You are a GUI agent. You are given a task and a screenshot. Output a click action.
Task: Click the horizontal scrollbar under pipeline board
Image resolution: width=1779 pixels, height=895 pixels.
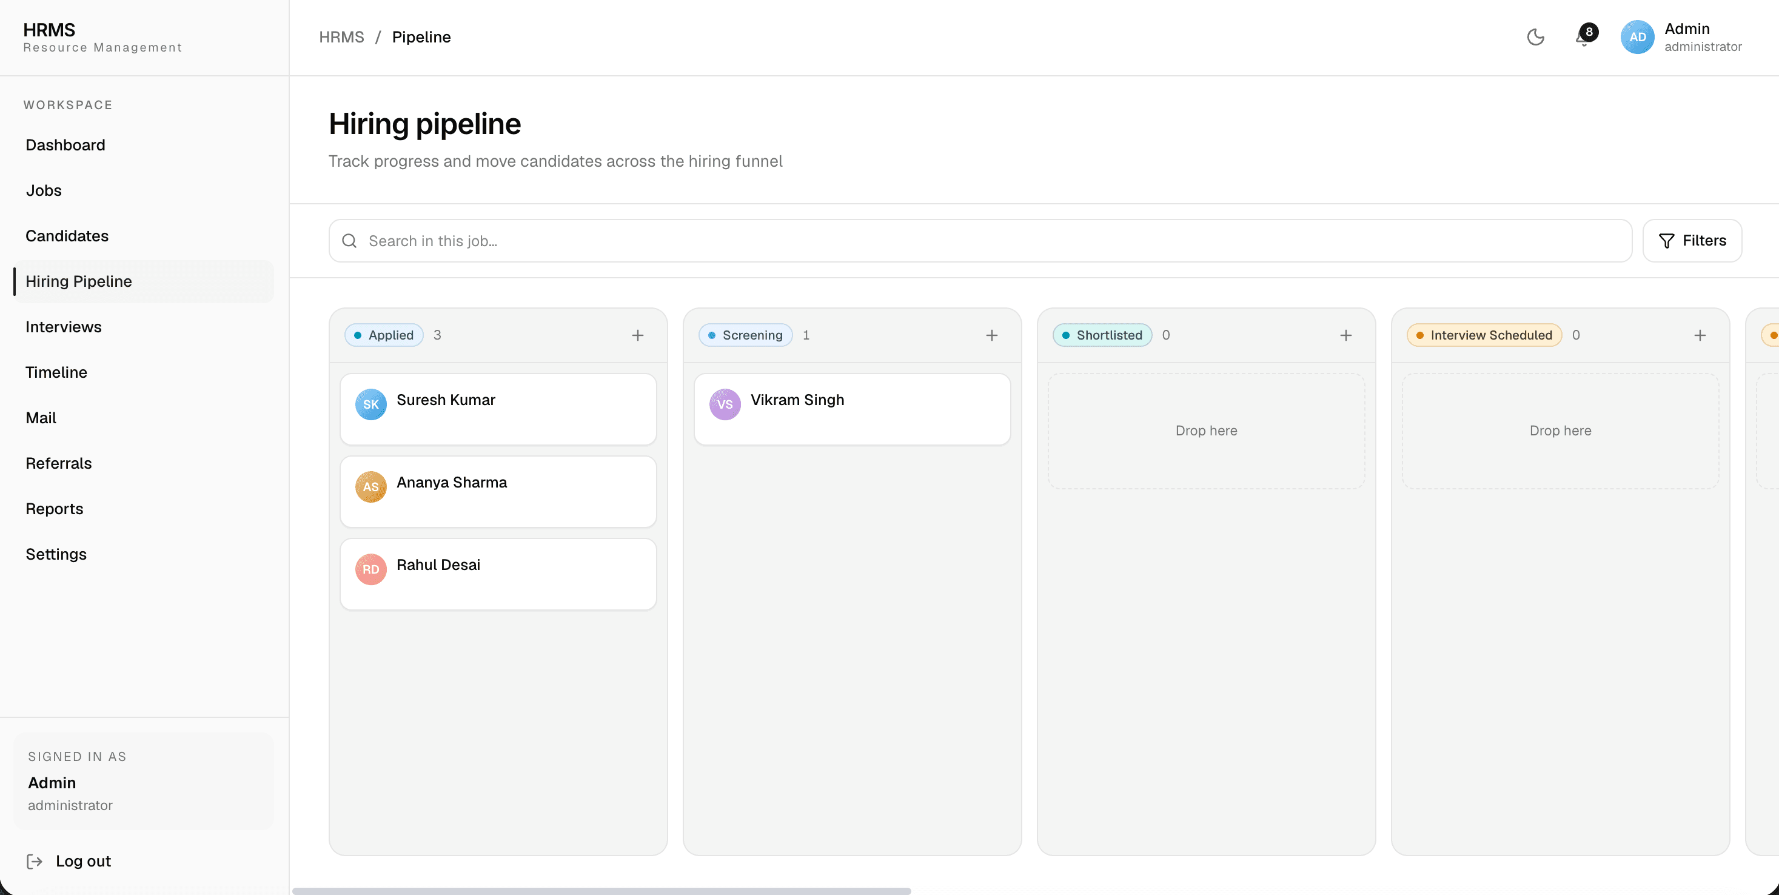tap(601, 891)
